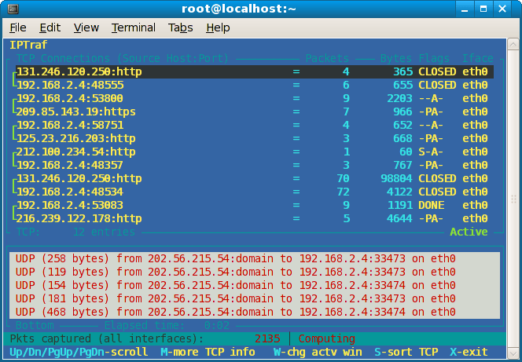
Task: Click the 258 bytes UDP log line
Action: click(x=236, y=258)
